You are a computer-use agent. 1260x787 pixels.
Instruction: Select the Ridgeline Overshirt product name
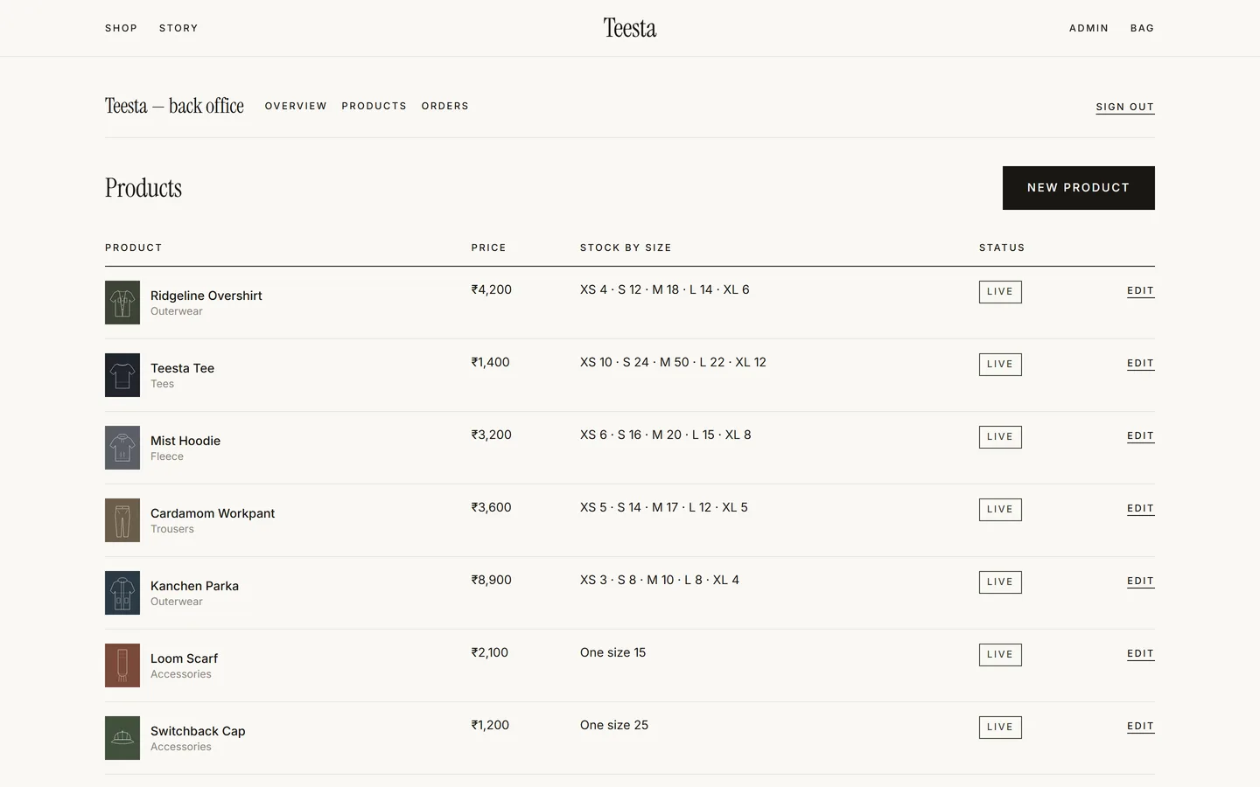coord(206,296)
